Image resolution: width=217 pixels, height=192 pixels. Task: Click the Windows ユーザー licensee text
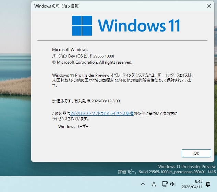pyautogui.click(x=73, y=126)
